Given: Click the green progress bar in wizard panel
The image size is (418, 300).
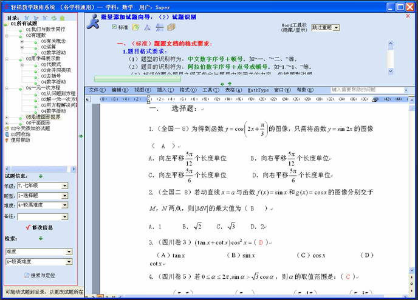Looking at the screenshot, I should (137, 79).
